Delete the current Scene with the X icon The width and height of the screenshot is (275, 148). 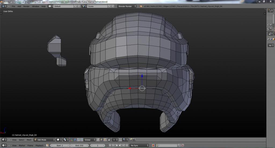tap(113, 6)
